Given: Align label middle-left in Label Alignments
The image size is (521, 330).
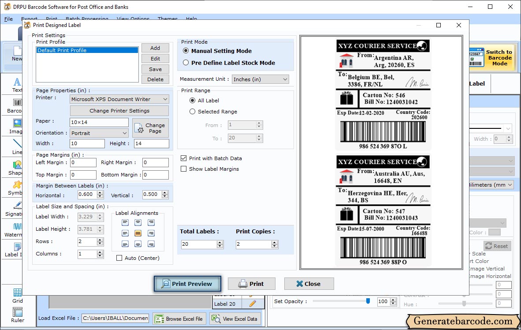Looking at the screenshot, I should pyautogui.click(x=125, y=233).
